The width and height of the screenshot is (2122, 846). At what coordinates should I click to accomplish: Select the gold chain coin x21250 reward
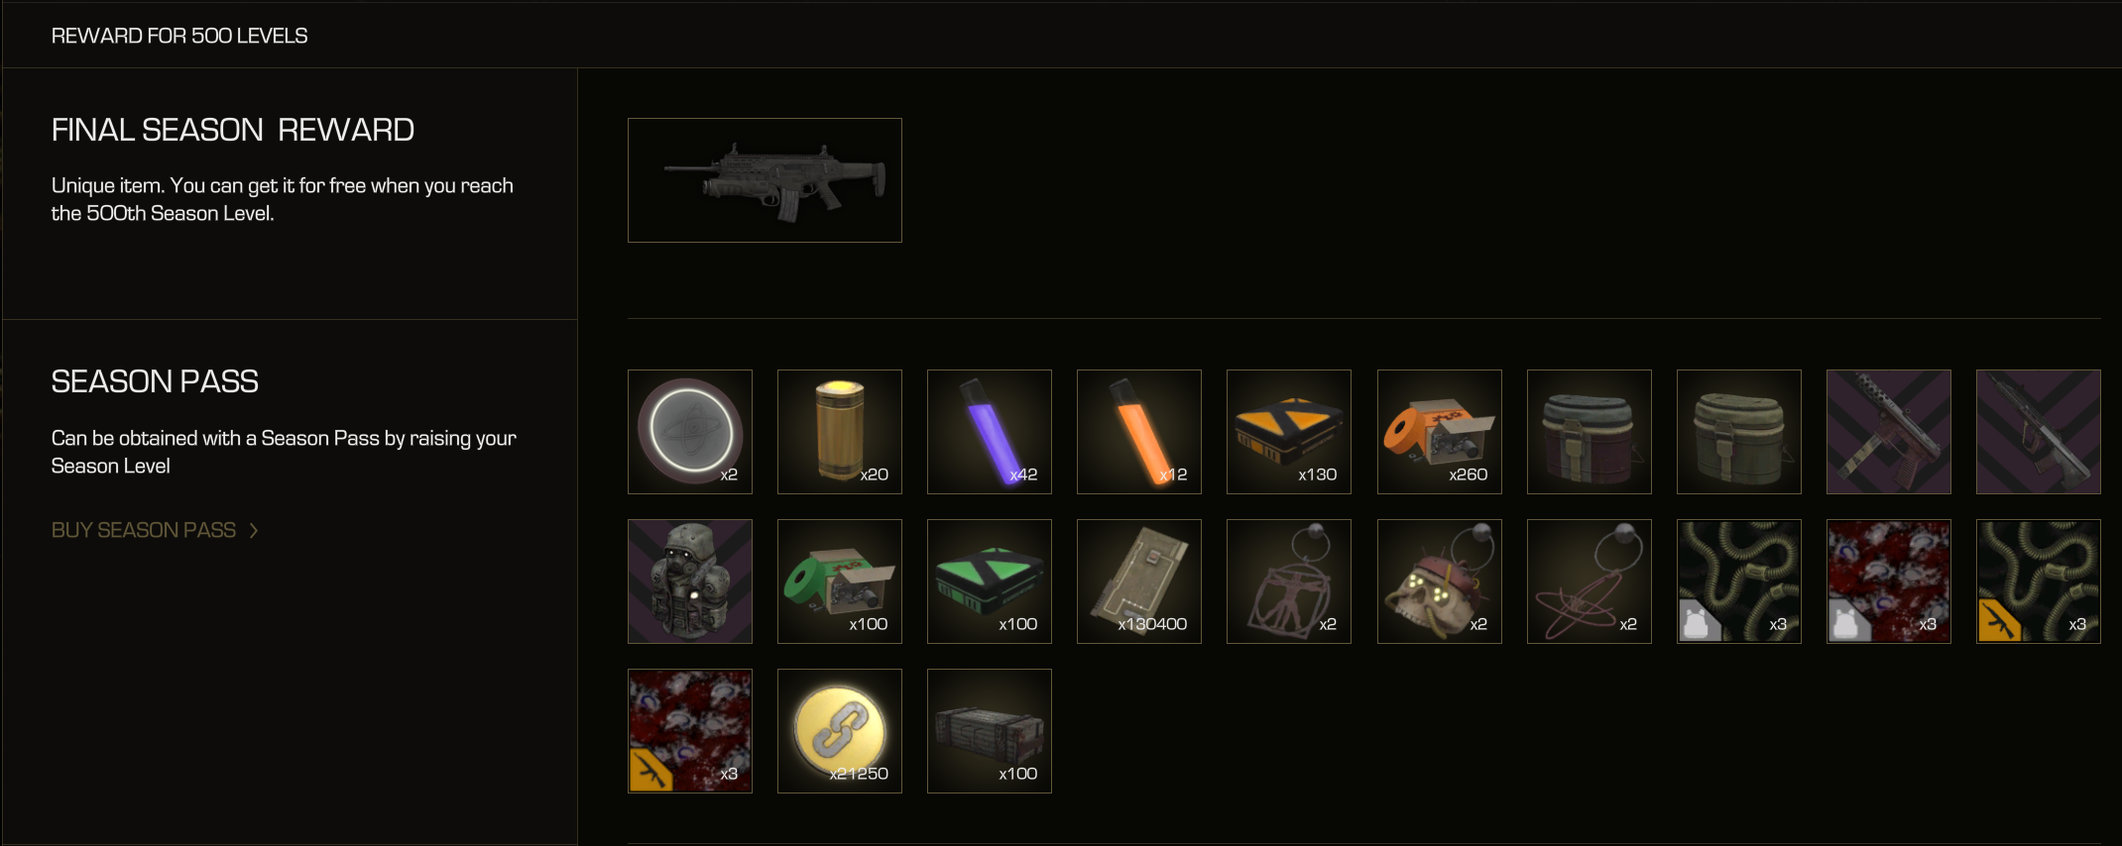840,731
